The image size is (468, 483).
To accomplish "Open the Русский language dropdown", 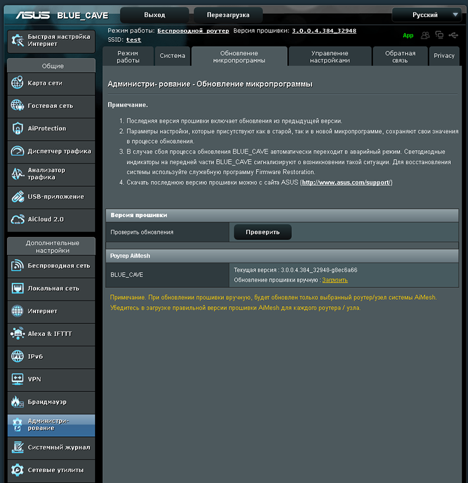I will click(427, 15).
